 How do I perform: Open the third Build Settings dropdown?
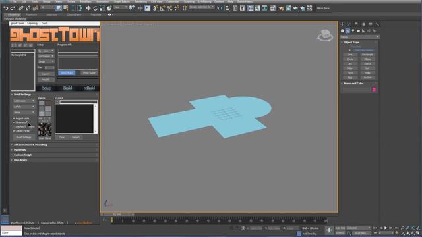click(24, 113)
